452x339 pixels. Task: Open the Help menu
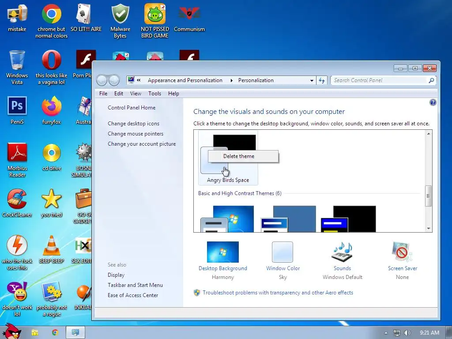173,94
